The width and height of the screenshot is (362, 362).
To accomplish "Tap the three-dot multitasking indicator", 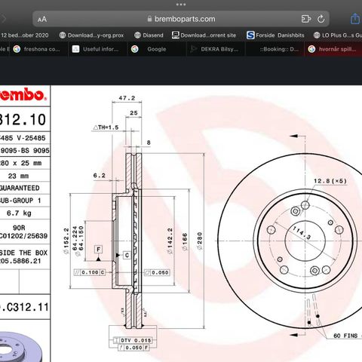I will point(181,5).
